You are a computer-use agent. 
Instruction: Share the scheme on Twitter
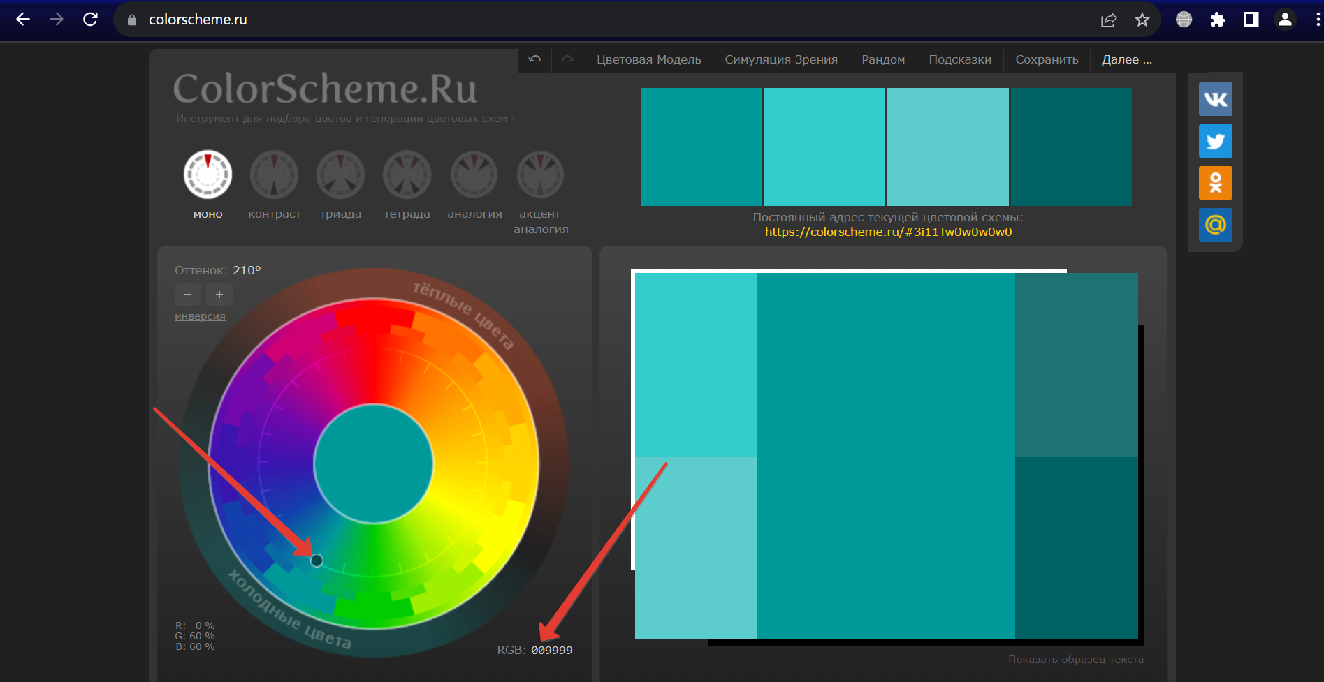point(1216,141)
